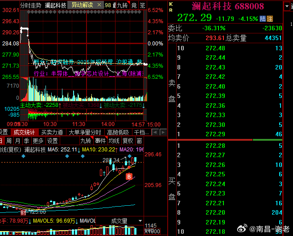Viewport: 293px width, 236px height.
Task: Open the 复权 adjustment option
Action: tap(128, 141)
